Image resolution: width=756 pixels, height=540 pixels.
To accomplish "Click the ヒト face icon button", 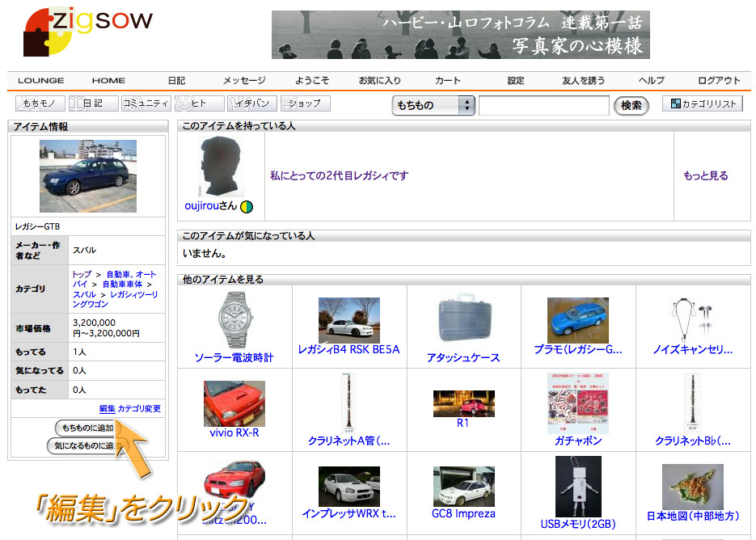I will tap(199, 103).
